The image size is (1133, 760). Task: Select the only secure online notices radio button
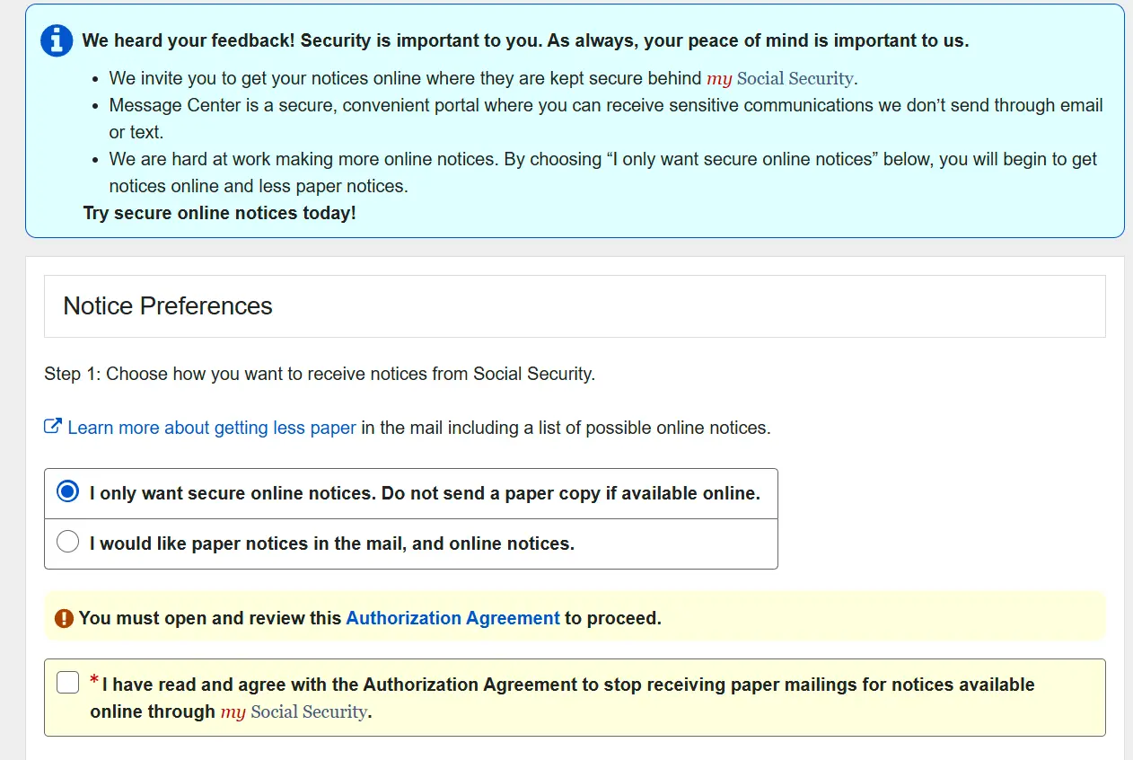pos(67,492)
